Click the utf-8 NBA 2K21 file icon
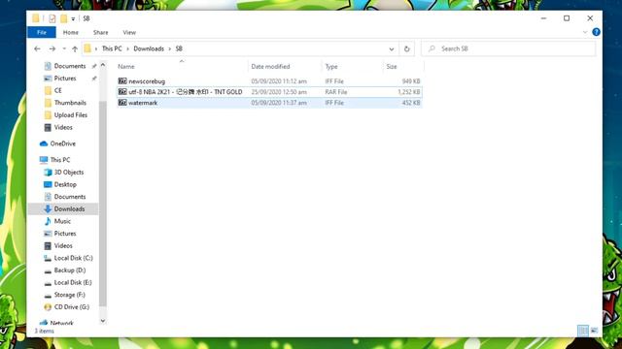622x349 pixels. (122, 91)
